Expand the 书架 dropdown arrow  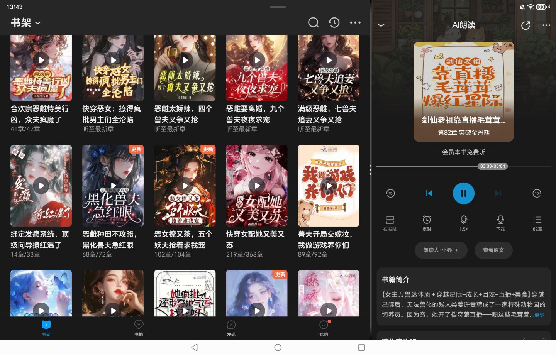click(38, 23)
